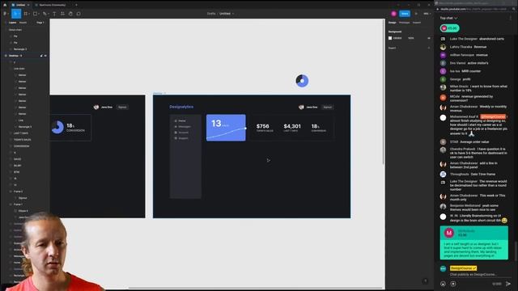This screenshot has height=291, width=518.
Task: Select the Rectangle shape tool
Action: point(35,14)
